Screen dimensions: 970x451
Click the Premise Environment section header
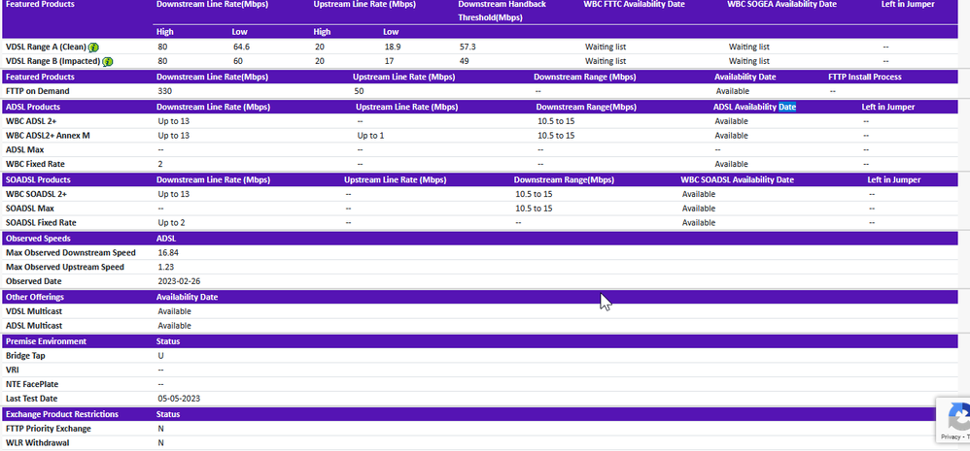[x=46, y=341]
